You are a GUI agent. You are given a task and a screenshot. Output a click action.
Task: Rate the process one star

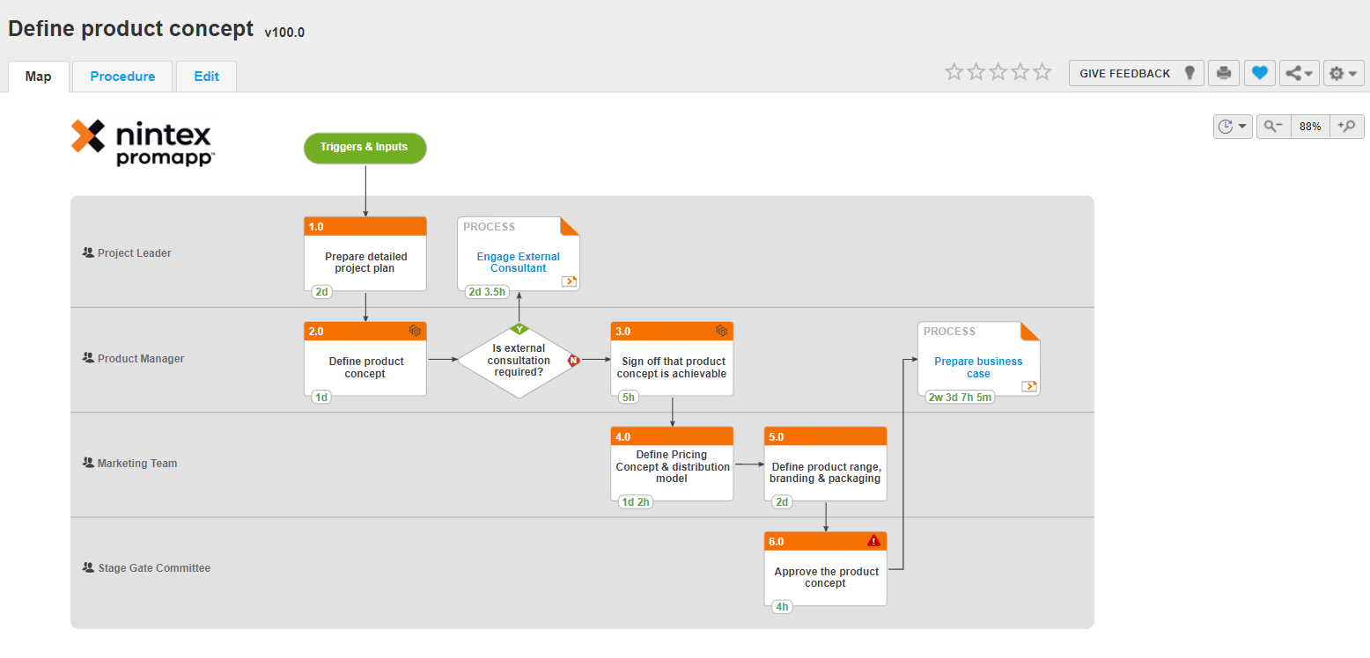[x=954, y=72]
